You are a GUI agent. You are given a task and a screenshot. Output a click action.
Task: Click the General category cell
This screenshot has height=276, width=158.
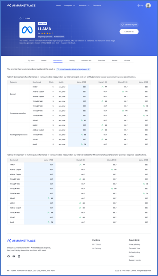tap(19, 94)
